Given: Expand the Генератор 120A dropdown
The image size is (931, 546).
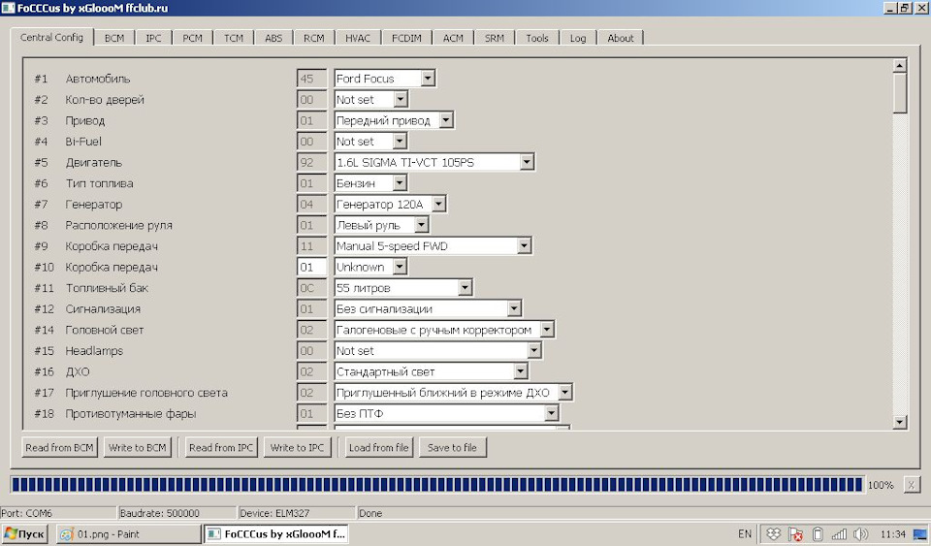Looking at the screenshot, I should click(x=438, y=205).
